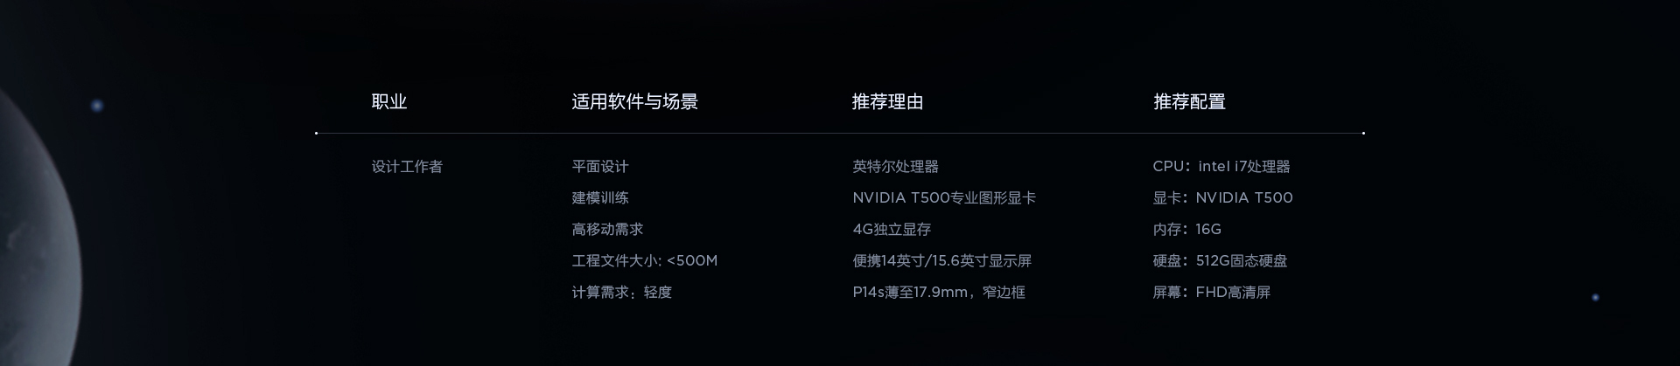Click 显卡: NVIDIA T500 spec

pyautogui.click(x=1222, y=198)
